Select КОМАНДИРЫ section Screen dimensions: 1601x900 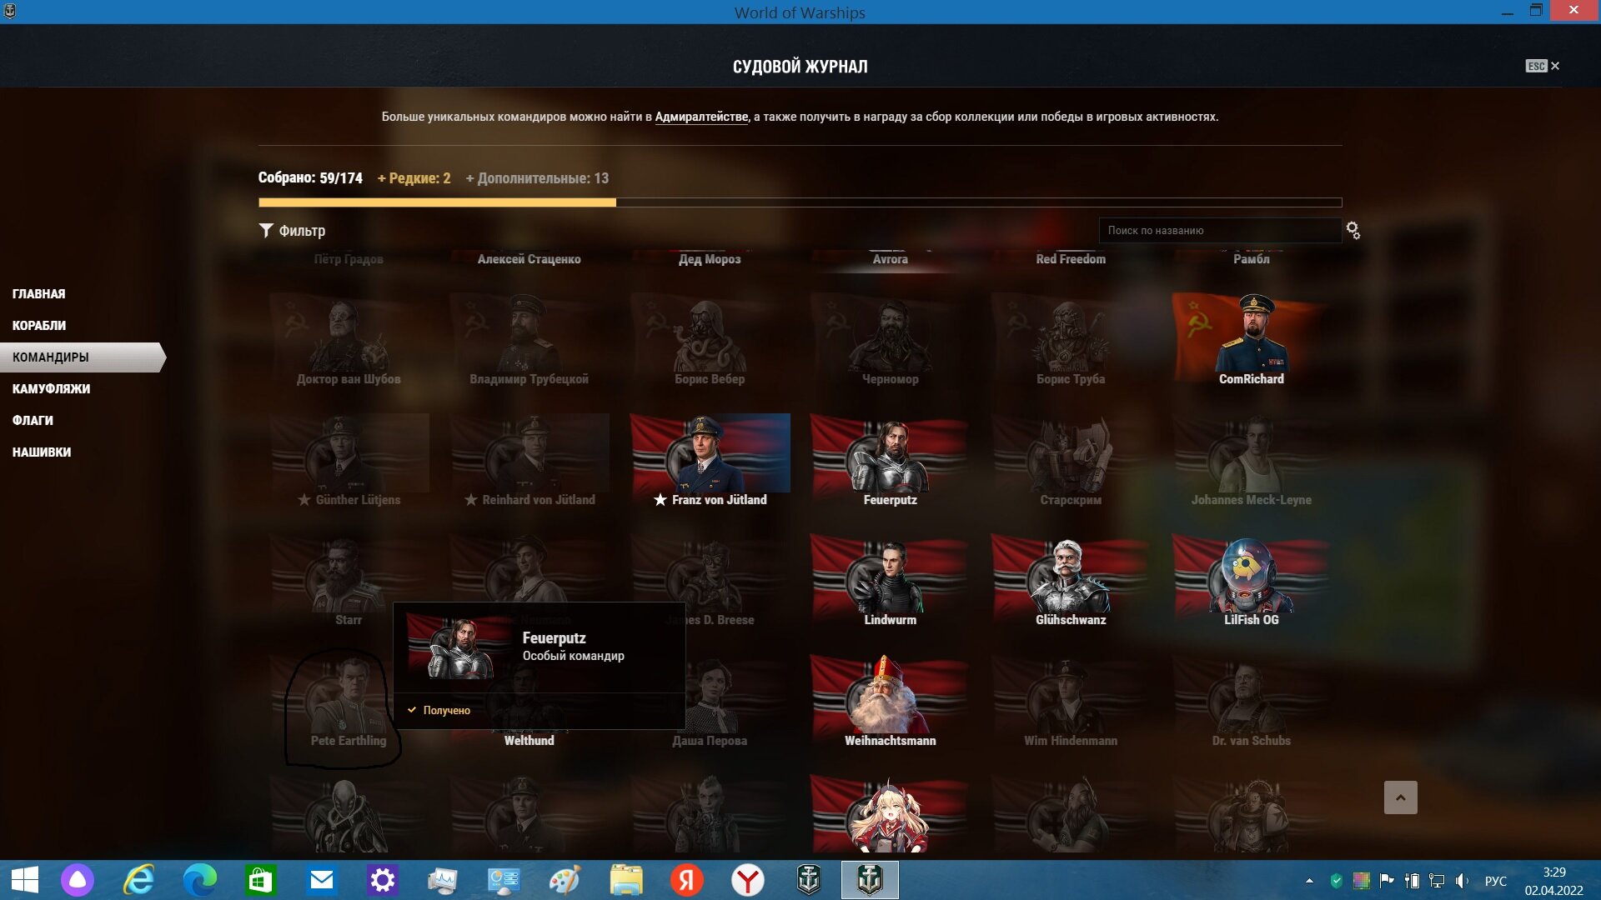tap(82, 357)
